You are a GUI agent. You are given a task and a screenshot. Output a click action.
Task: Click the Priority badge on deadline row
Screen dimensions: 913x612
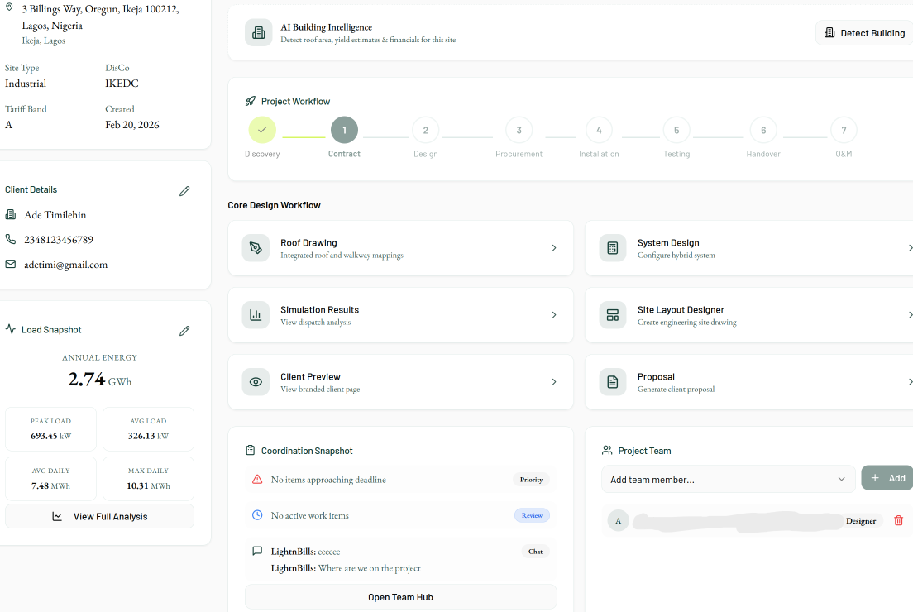pyautogui.click(x=531, y=479)
